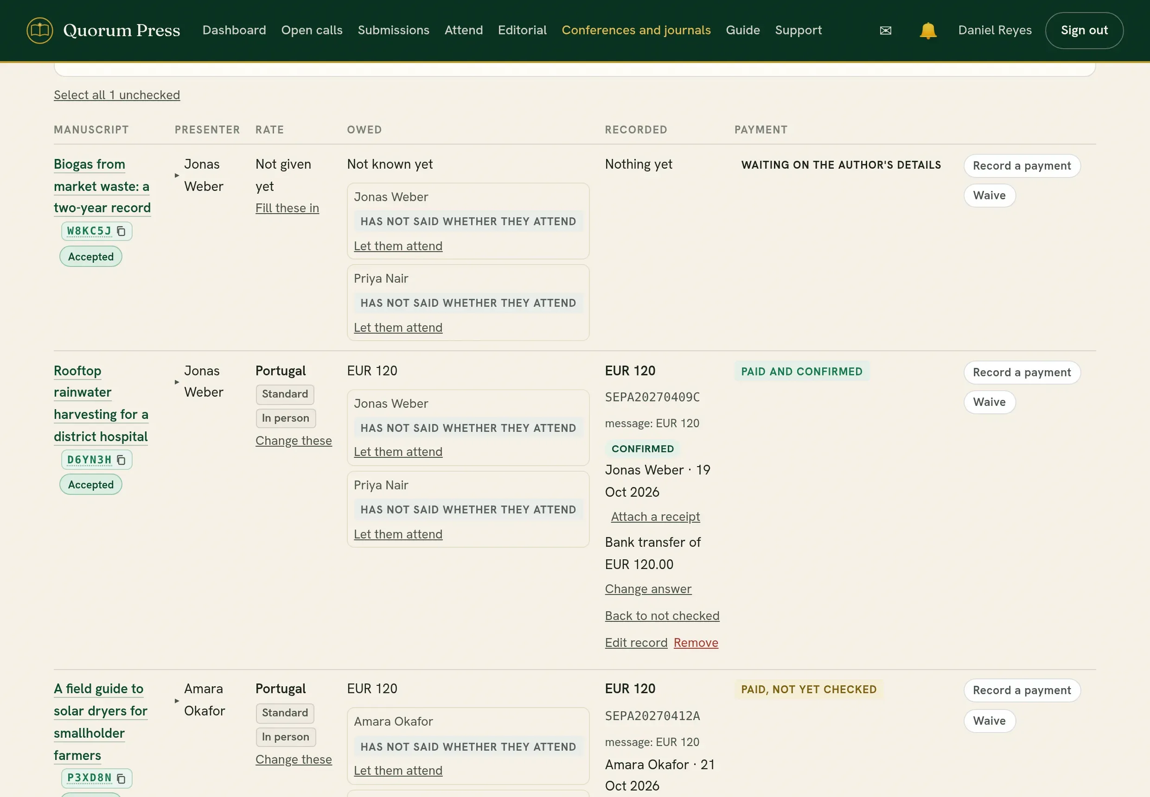The image size is (1150, 797).
Task: Sign out of Quorum Press
Action: [x=1084, y=31]
